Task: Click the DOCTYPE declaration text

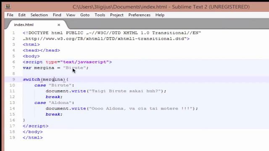Action: pyautogui.click(x=112, y=33)
